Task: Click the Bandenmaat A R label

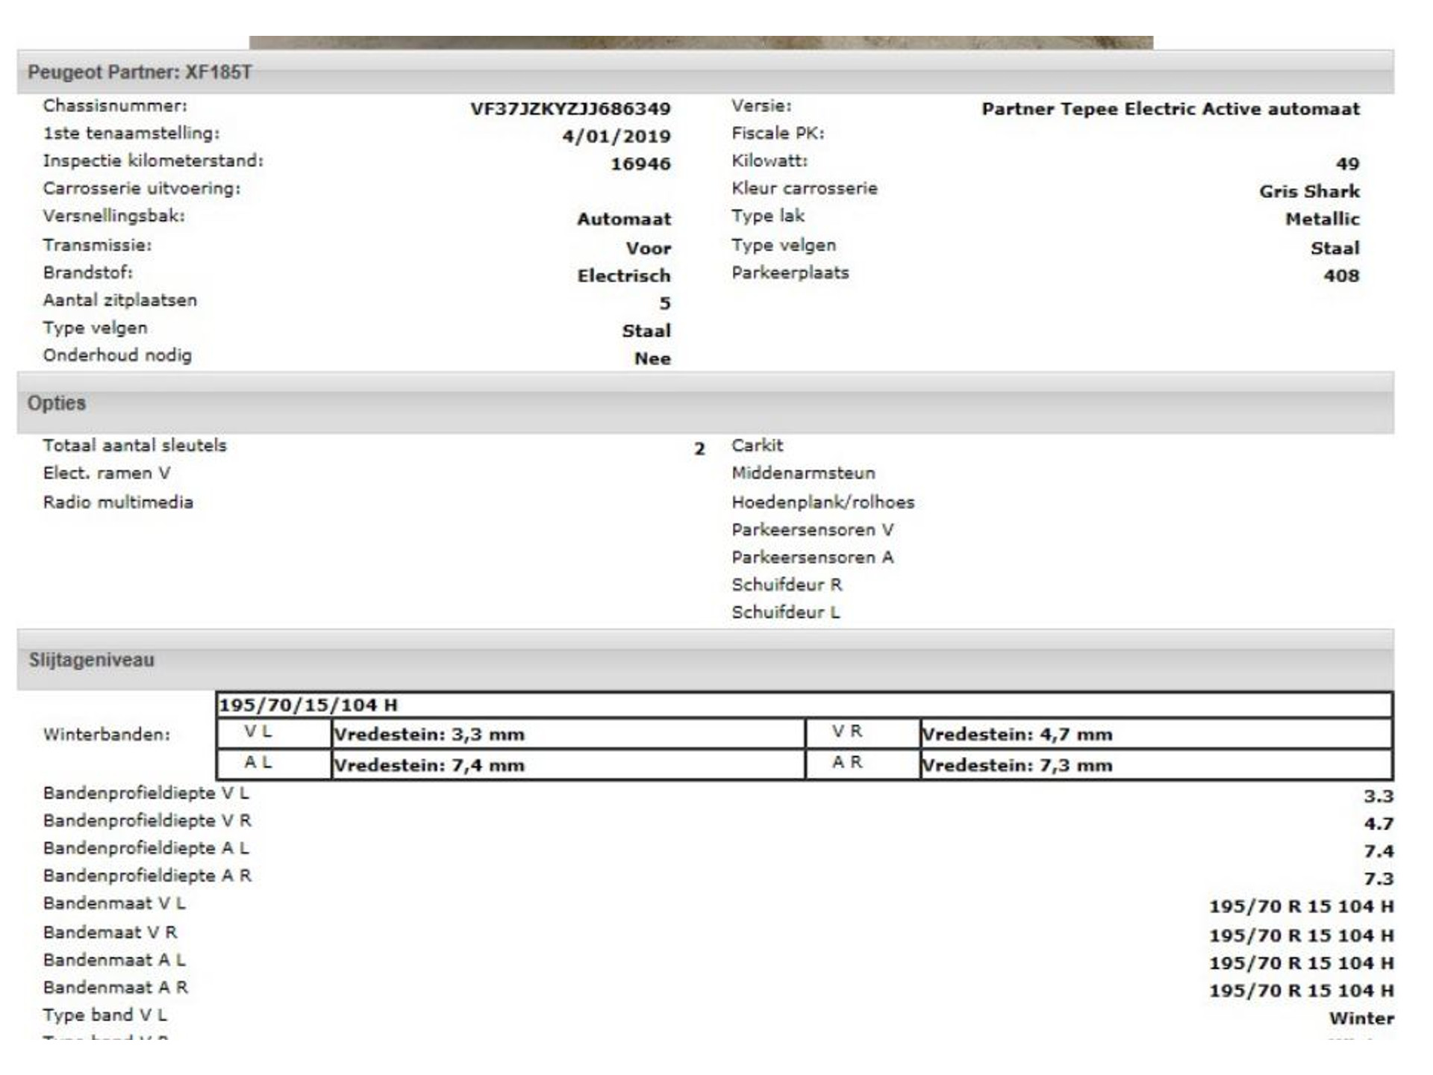Action: click(x=116, y=988)
